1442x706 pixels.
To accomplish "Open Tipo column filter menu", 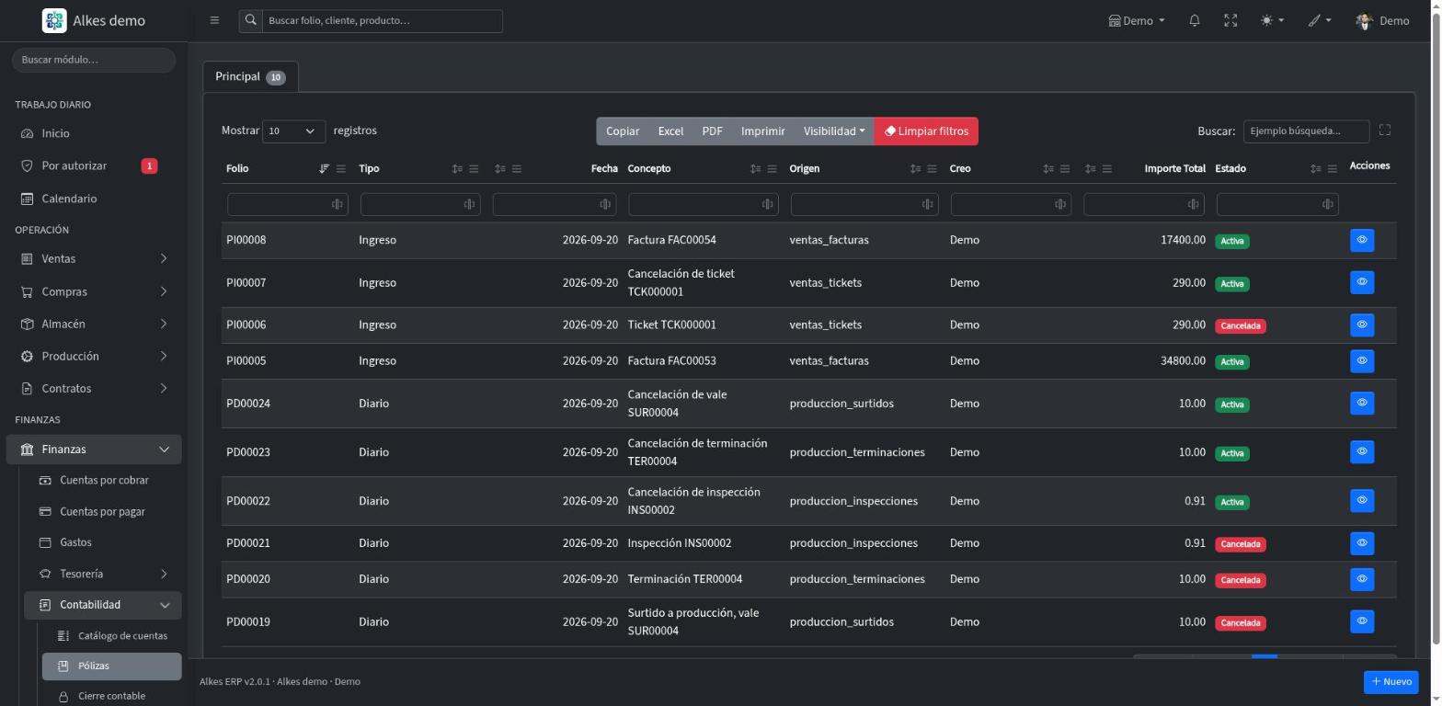I will click(x=474, y=168).
